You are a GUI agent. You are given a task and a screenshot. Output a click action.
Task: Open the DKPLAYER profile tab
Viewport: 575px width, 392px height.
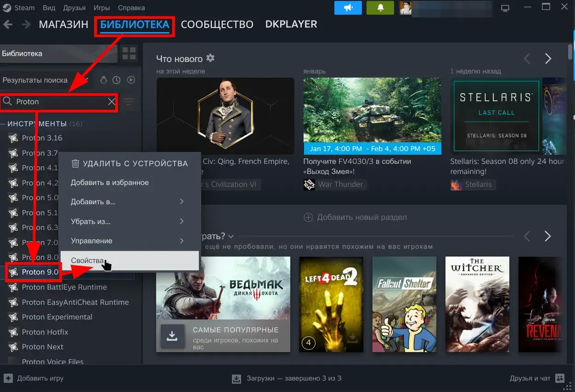(x=291, y=24)
